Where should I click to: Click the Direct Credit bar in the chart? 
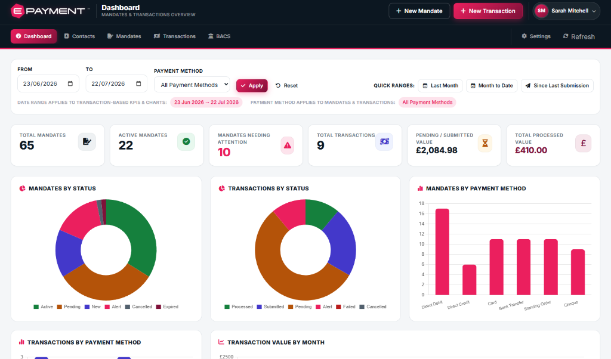pos(469,280)
